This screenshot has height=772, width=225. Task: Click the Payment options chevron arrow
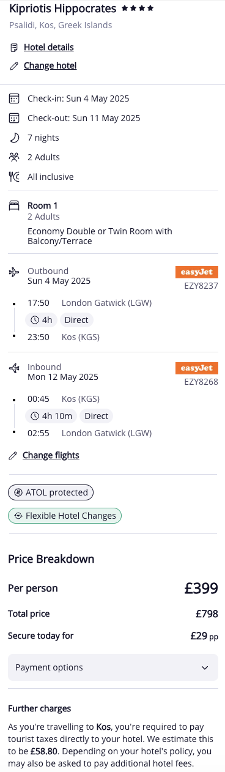tap(205, 668)
